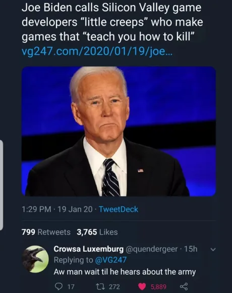Click the 1:29 PM timestamp
The width and height of the screenshot is (232, 293).
(x=36, y=209)
